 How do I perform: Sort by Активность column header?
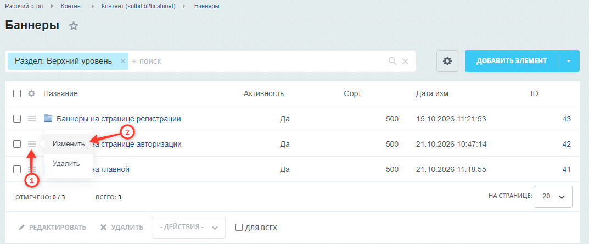(x=263, y=93)
